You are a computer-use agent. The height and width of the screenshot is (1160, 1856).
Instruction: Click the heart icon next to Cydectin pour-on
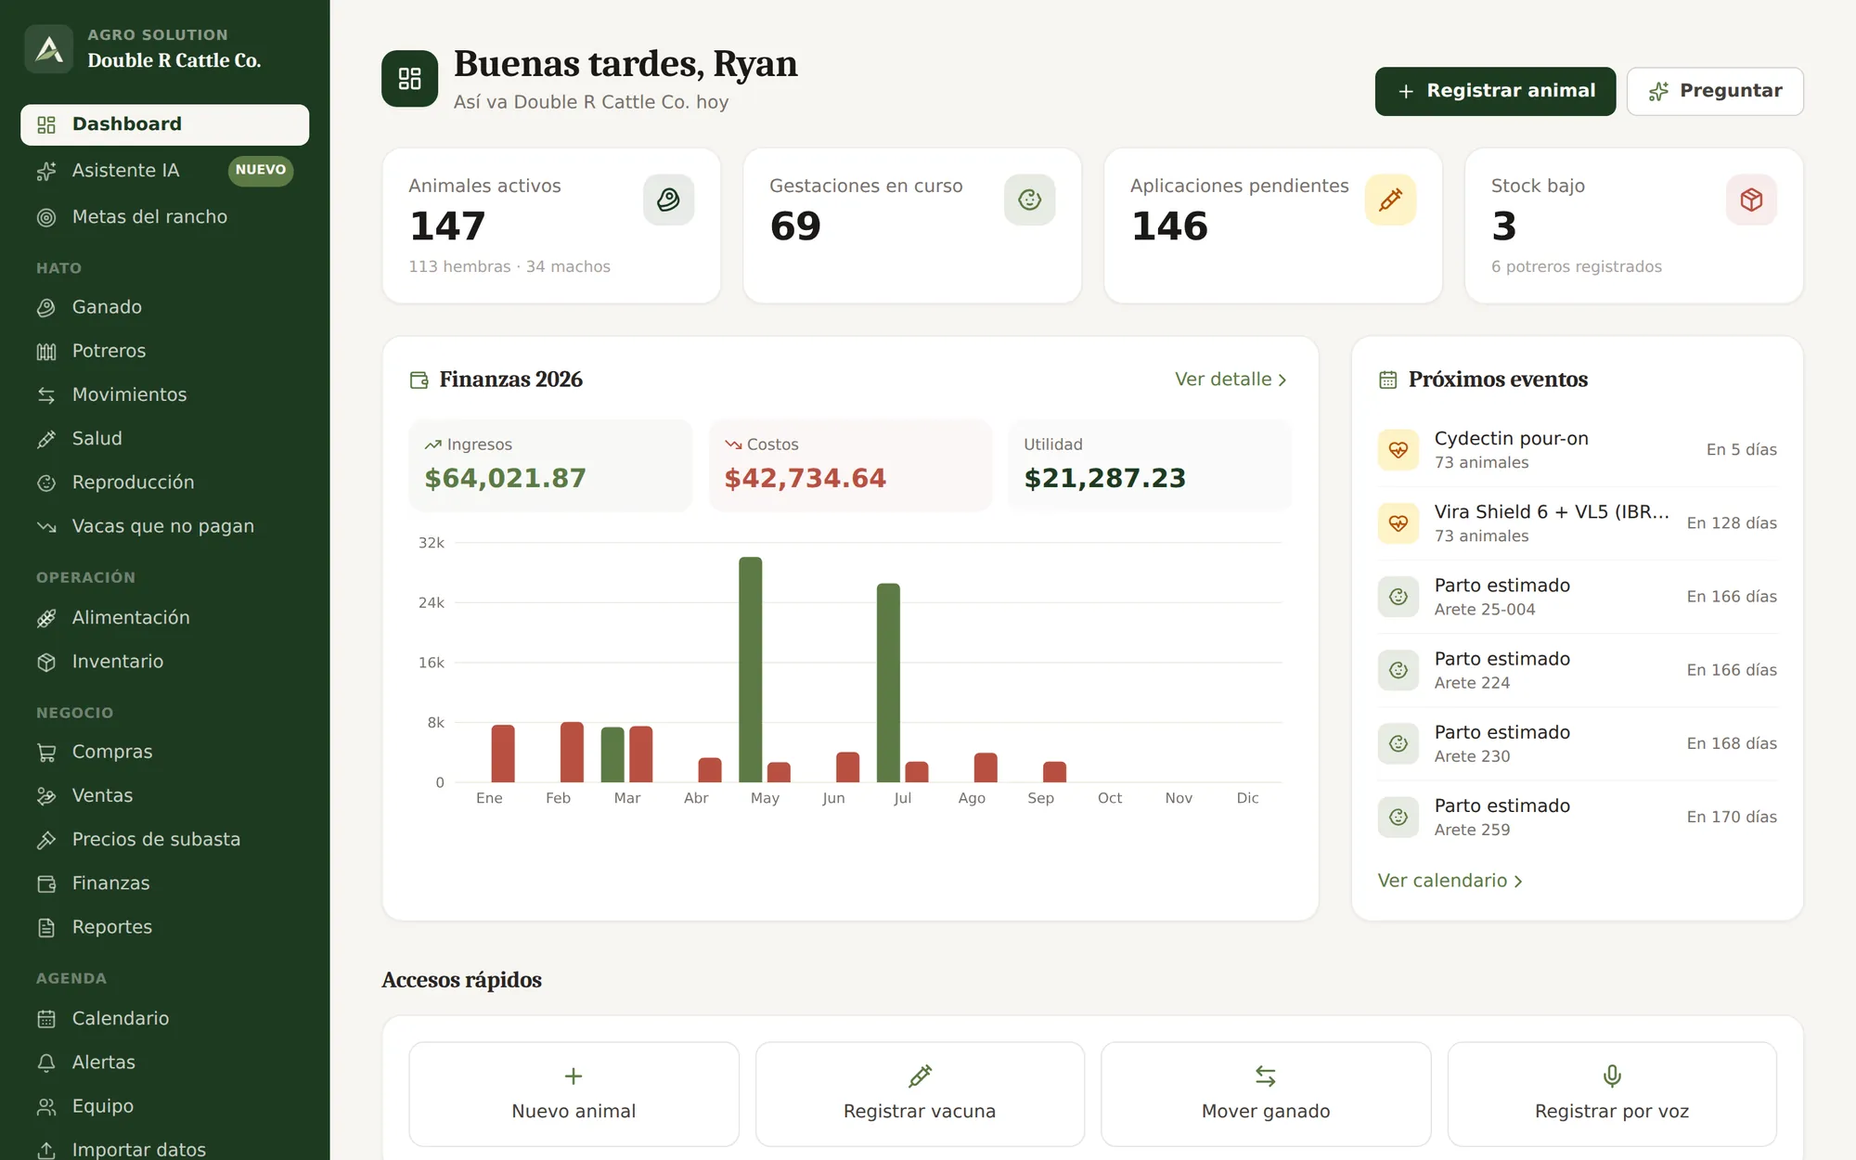tap(1398, 450)
